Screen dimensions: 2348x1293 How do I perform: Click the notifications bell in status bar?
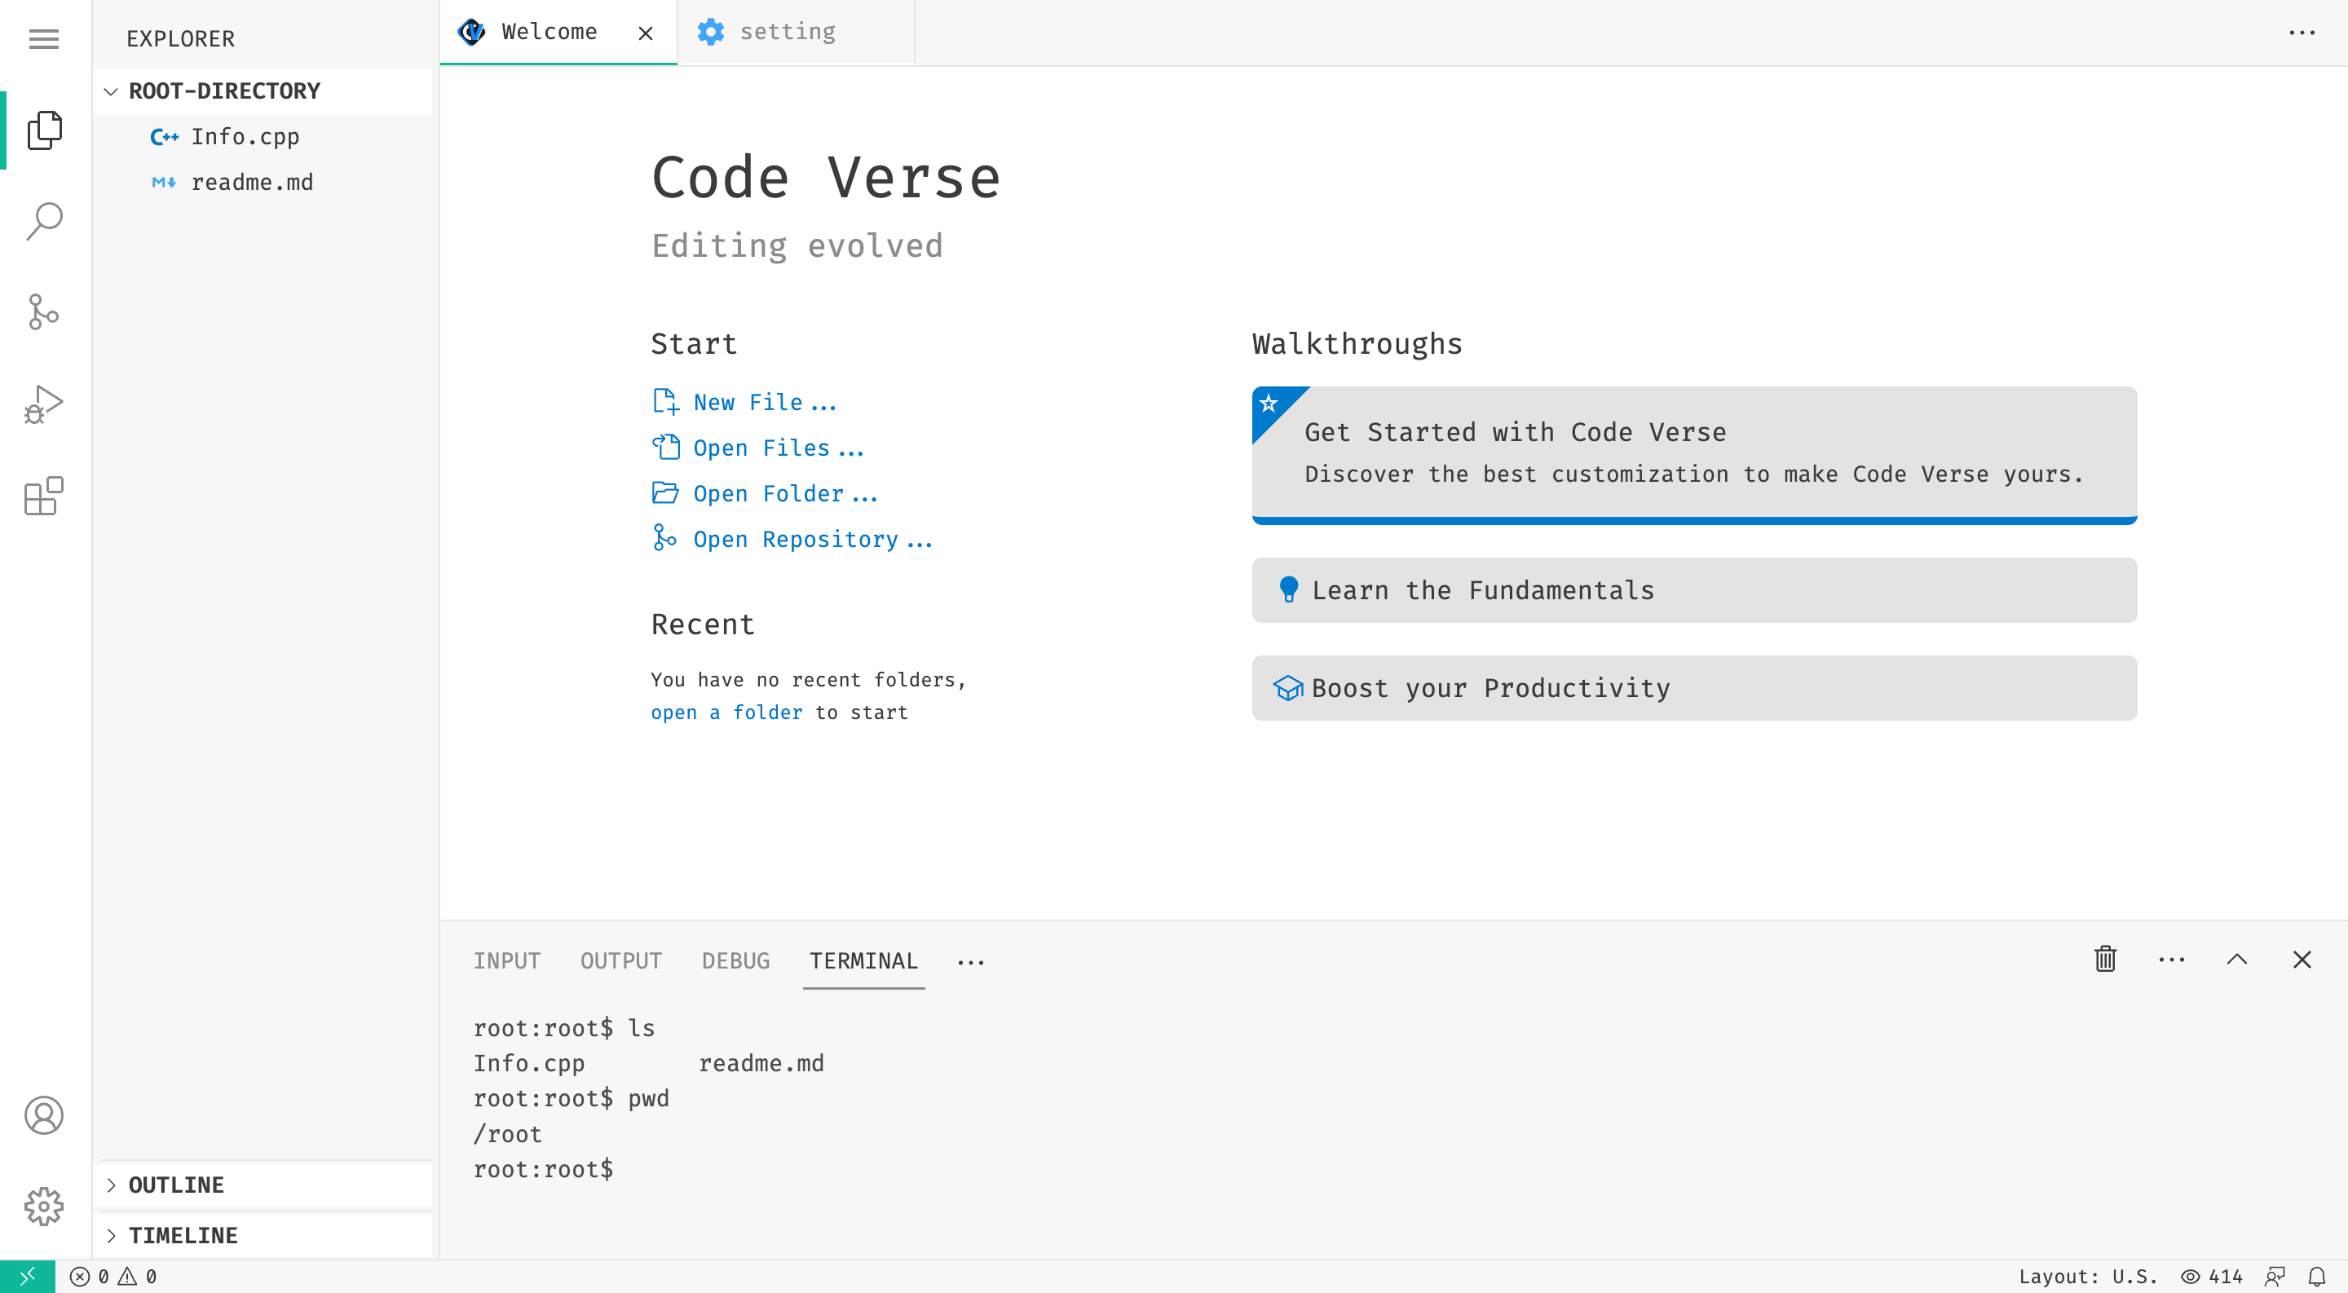pos(2316,1277)
